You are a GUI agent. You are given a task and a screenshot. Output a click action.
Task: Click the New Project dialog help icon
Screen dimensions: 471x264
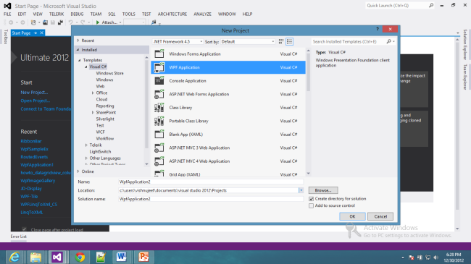(378, 29)
